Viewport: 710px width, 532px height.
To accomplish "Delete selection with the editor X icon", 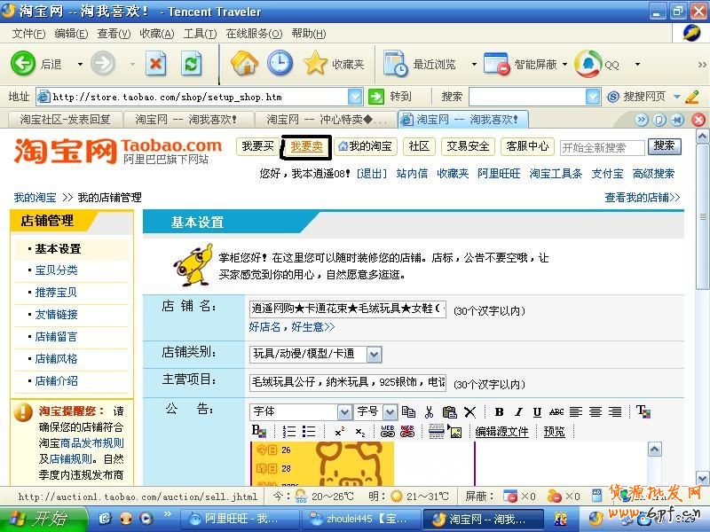I will point(470,411).
